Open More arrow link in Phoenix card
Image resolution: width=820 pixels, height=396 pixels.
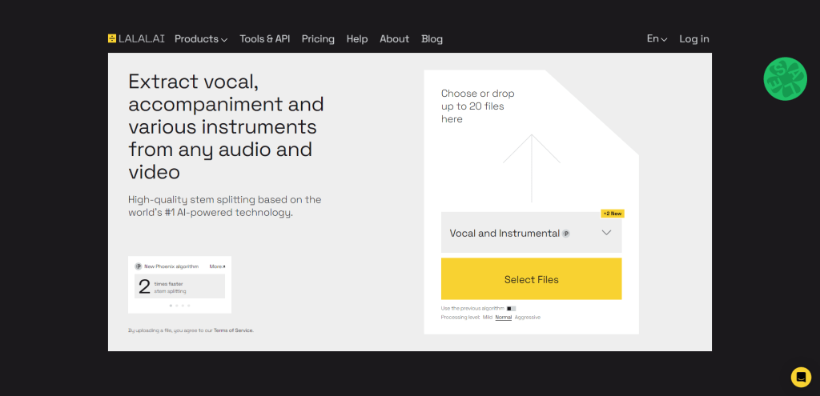pos(218,266)
